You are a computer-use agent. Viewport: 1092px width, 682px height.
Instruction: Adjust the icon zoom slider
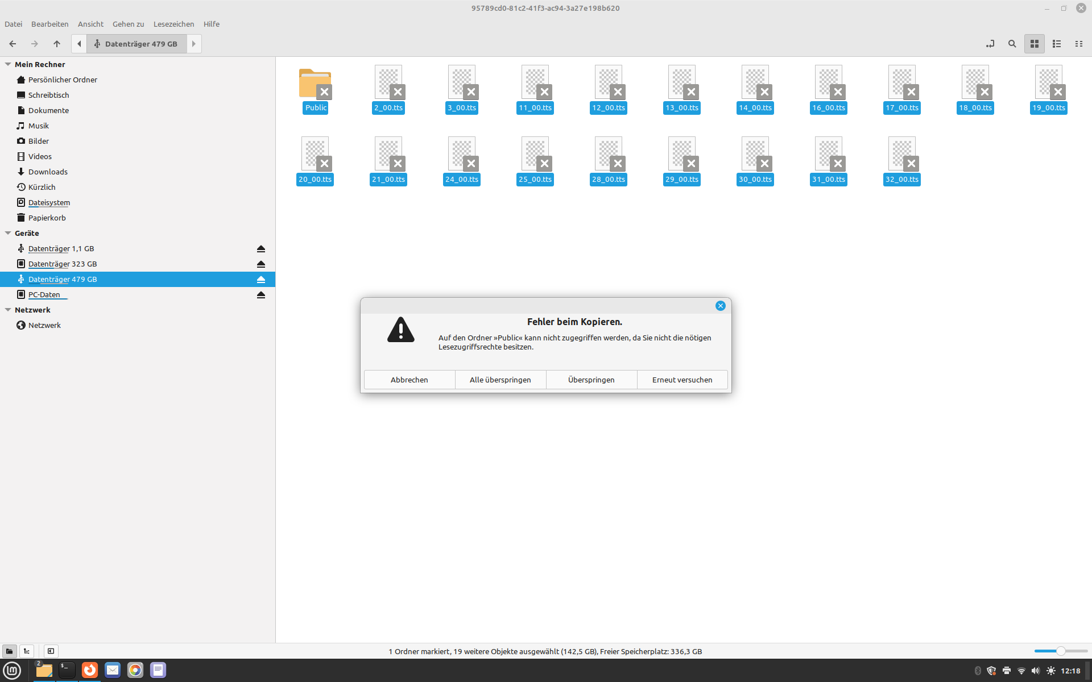(1061, 651)
